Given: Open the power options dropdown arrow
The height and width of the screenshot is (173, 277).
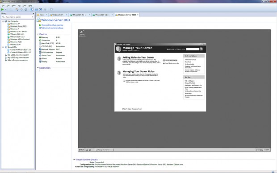Looking at the screenshot, I should point(5,9).
